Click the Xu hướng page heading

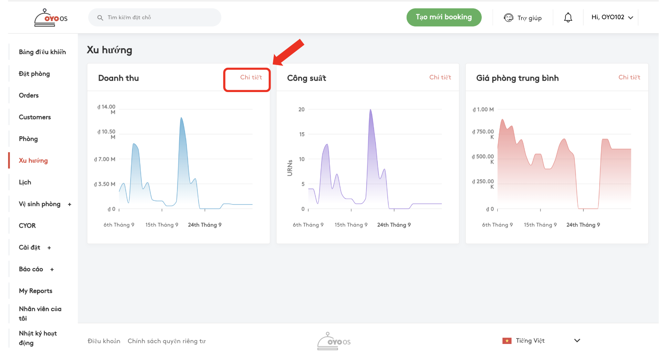tap(110, 50)
